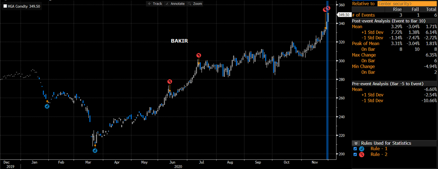438x169 pixels.
Task: Uncheck the Rule - 1 checkbox
Action: click(355, 149)
